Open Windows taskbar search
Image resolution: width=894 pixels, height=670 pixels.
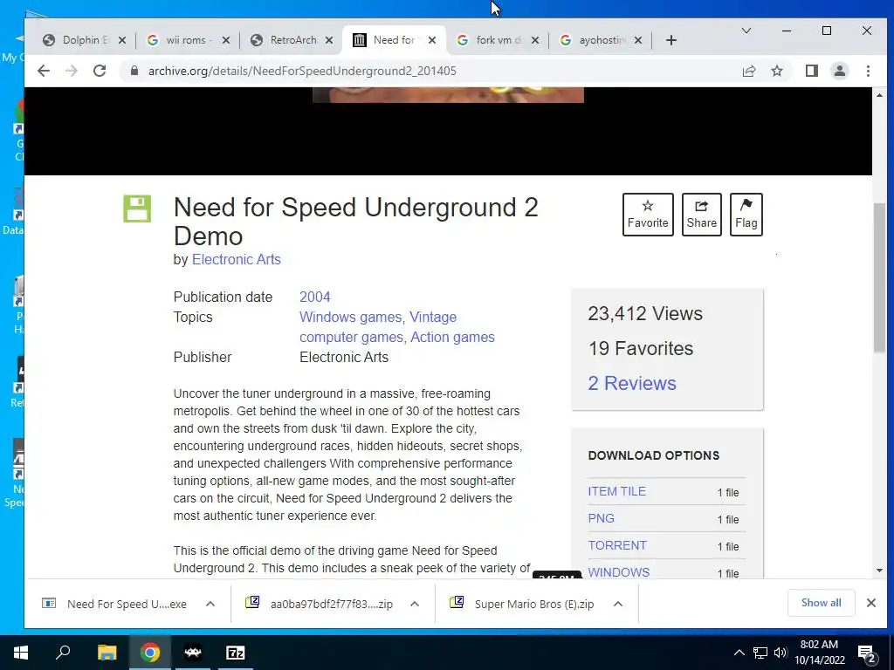point(63,653)
